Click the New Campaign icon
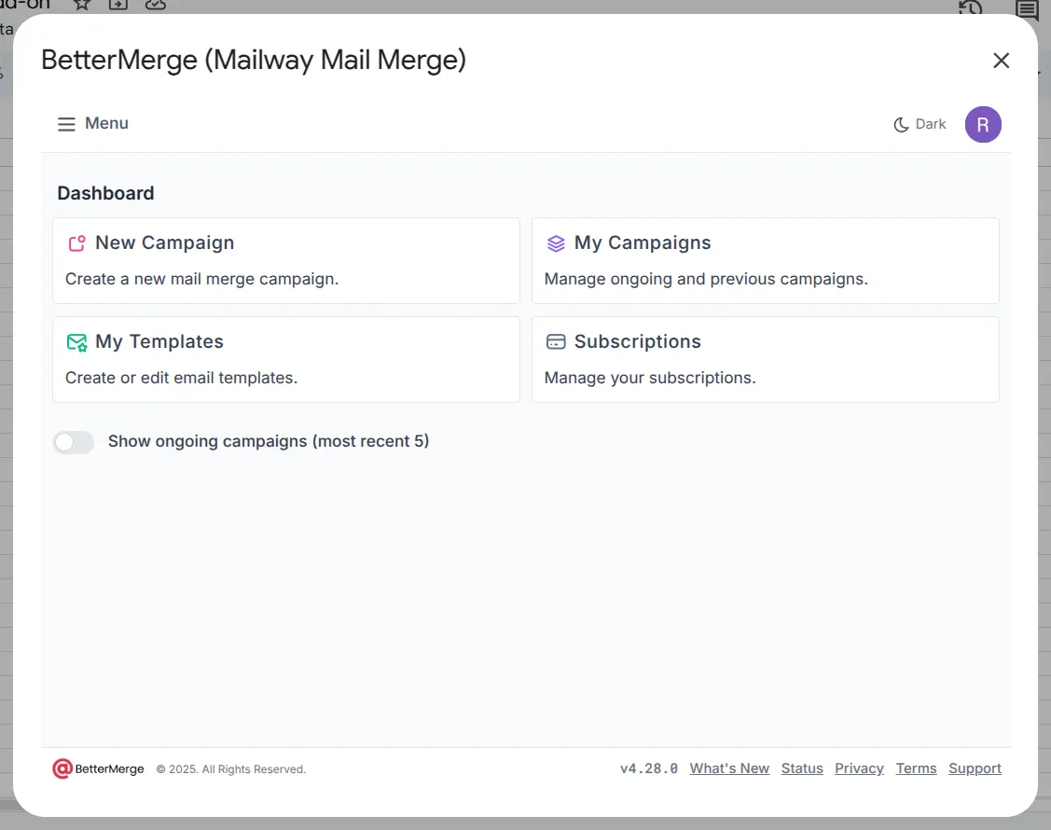The width and height of the screenshot is (1051, 830). click(77, 242)
